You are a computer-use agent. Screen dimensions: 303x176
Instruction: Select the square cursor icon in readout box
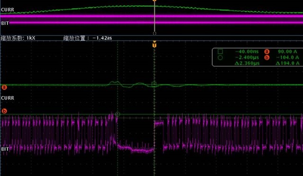click(x=220, y=52)
